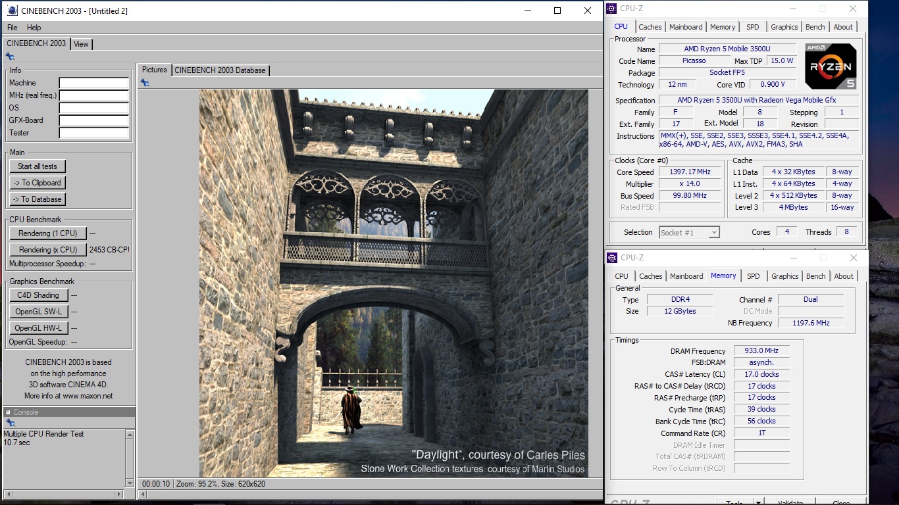The width and height of the screenshot is (899, 505).
Task: Click the CINEBENCH app icon in title bar
Action: point(11,11)
